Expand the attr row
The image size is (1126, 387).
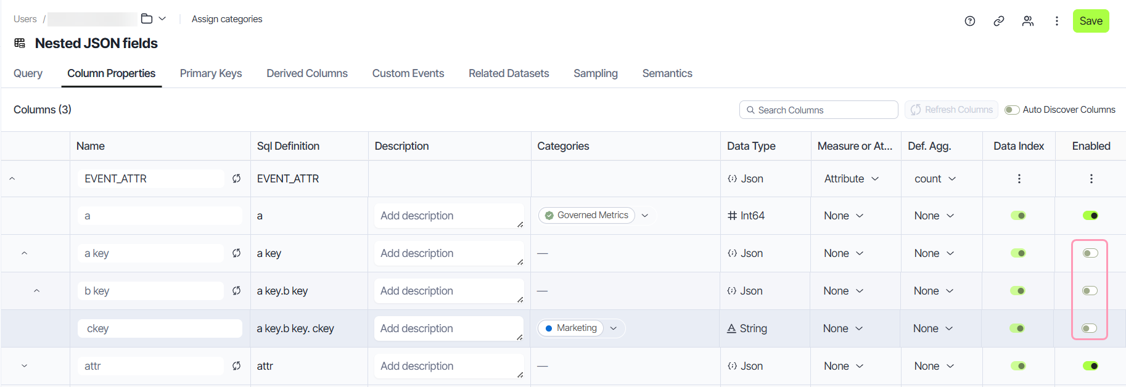click(24, 366)
